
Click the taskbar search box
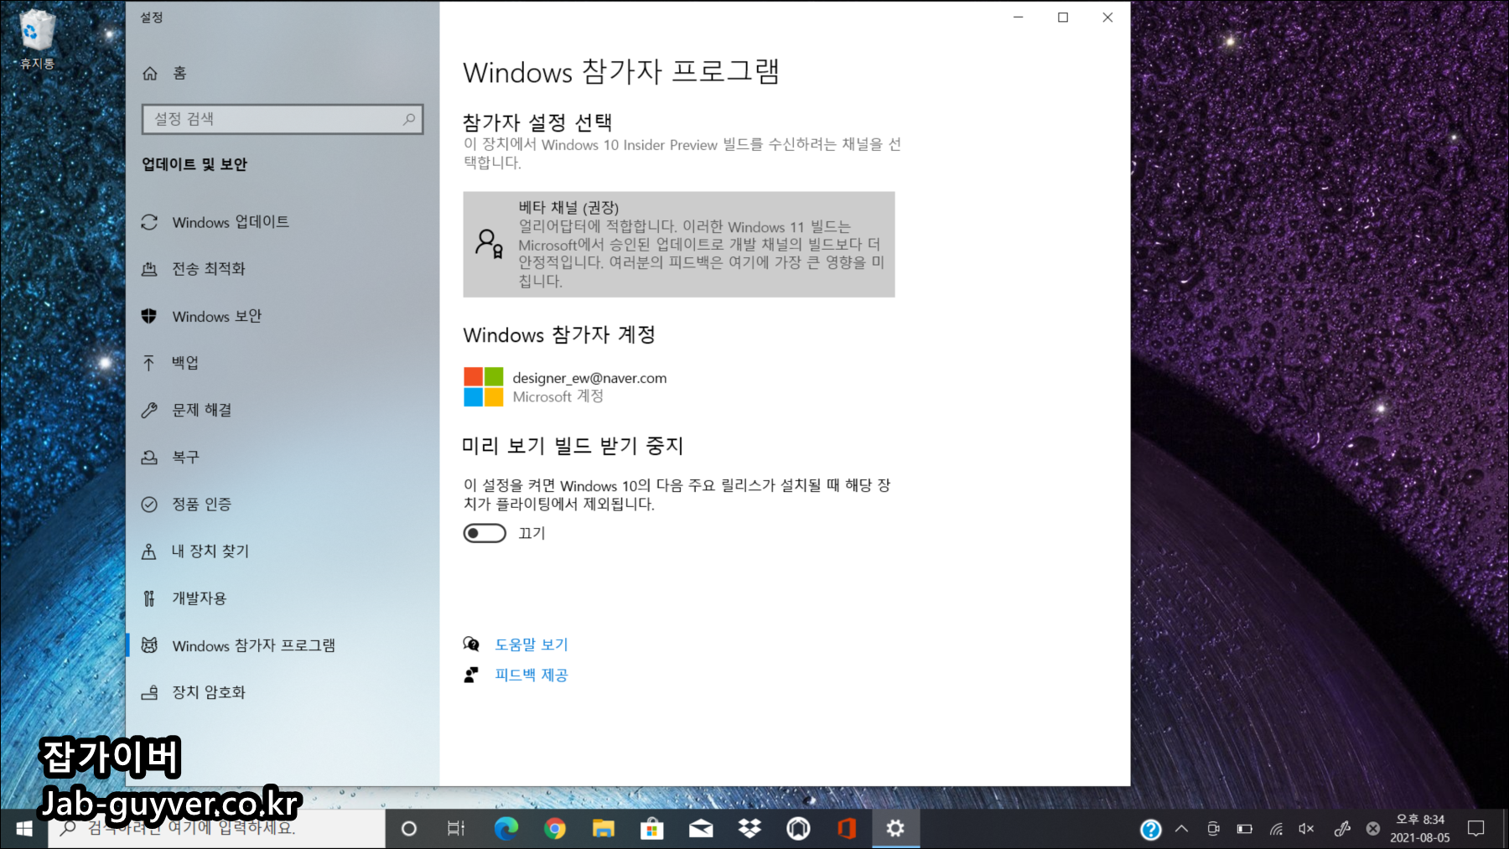pyautogui.click(x=216, y=829)
